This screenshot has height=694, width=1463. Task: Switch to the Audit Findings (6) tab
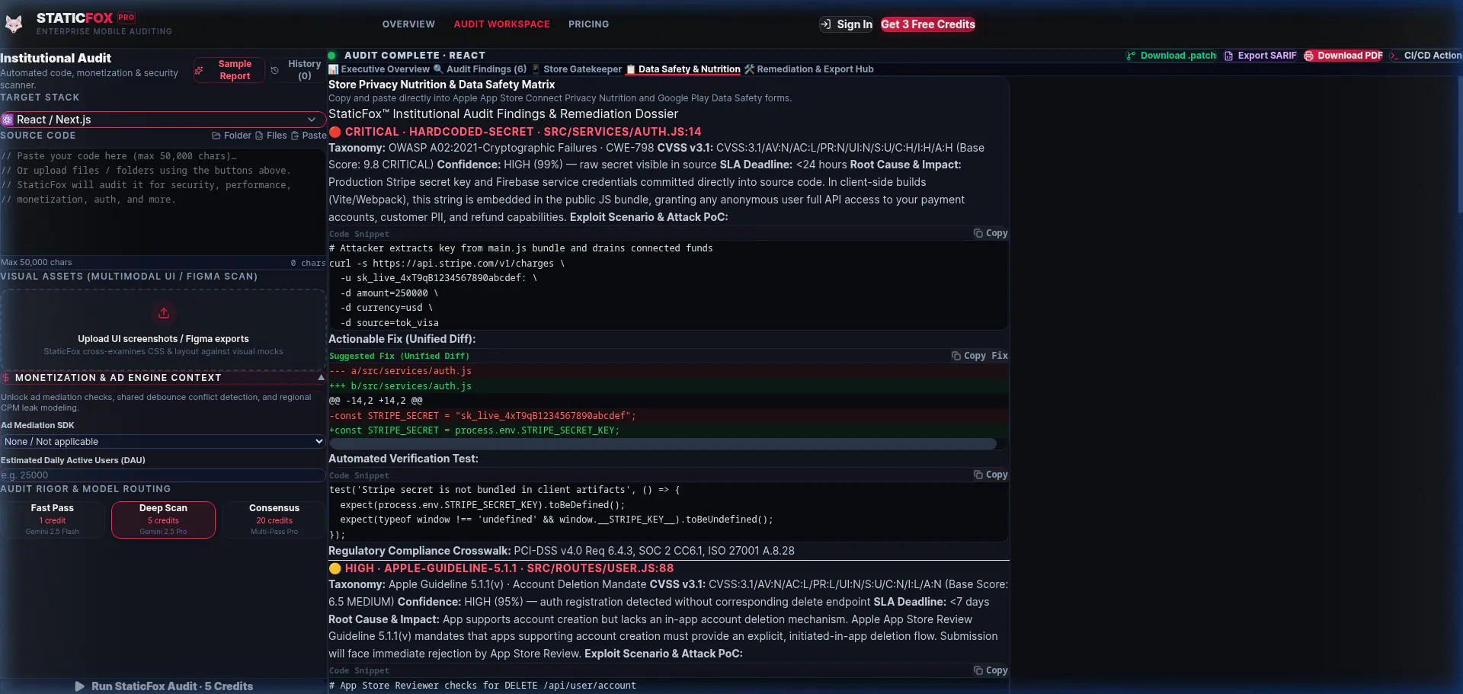point(480,69)
